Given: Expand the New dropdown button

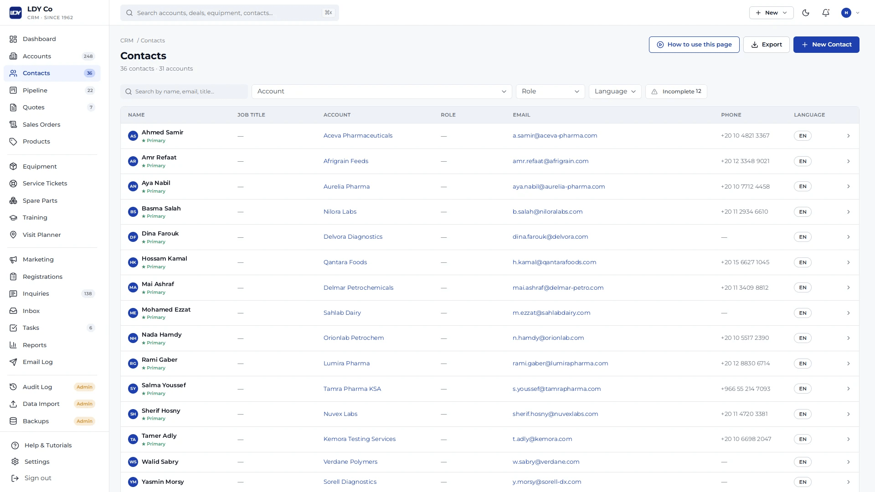Looking at the screenshot, I should (x=771, y=13).
